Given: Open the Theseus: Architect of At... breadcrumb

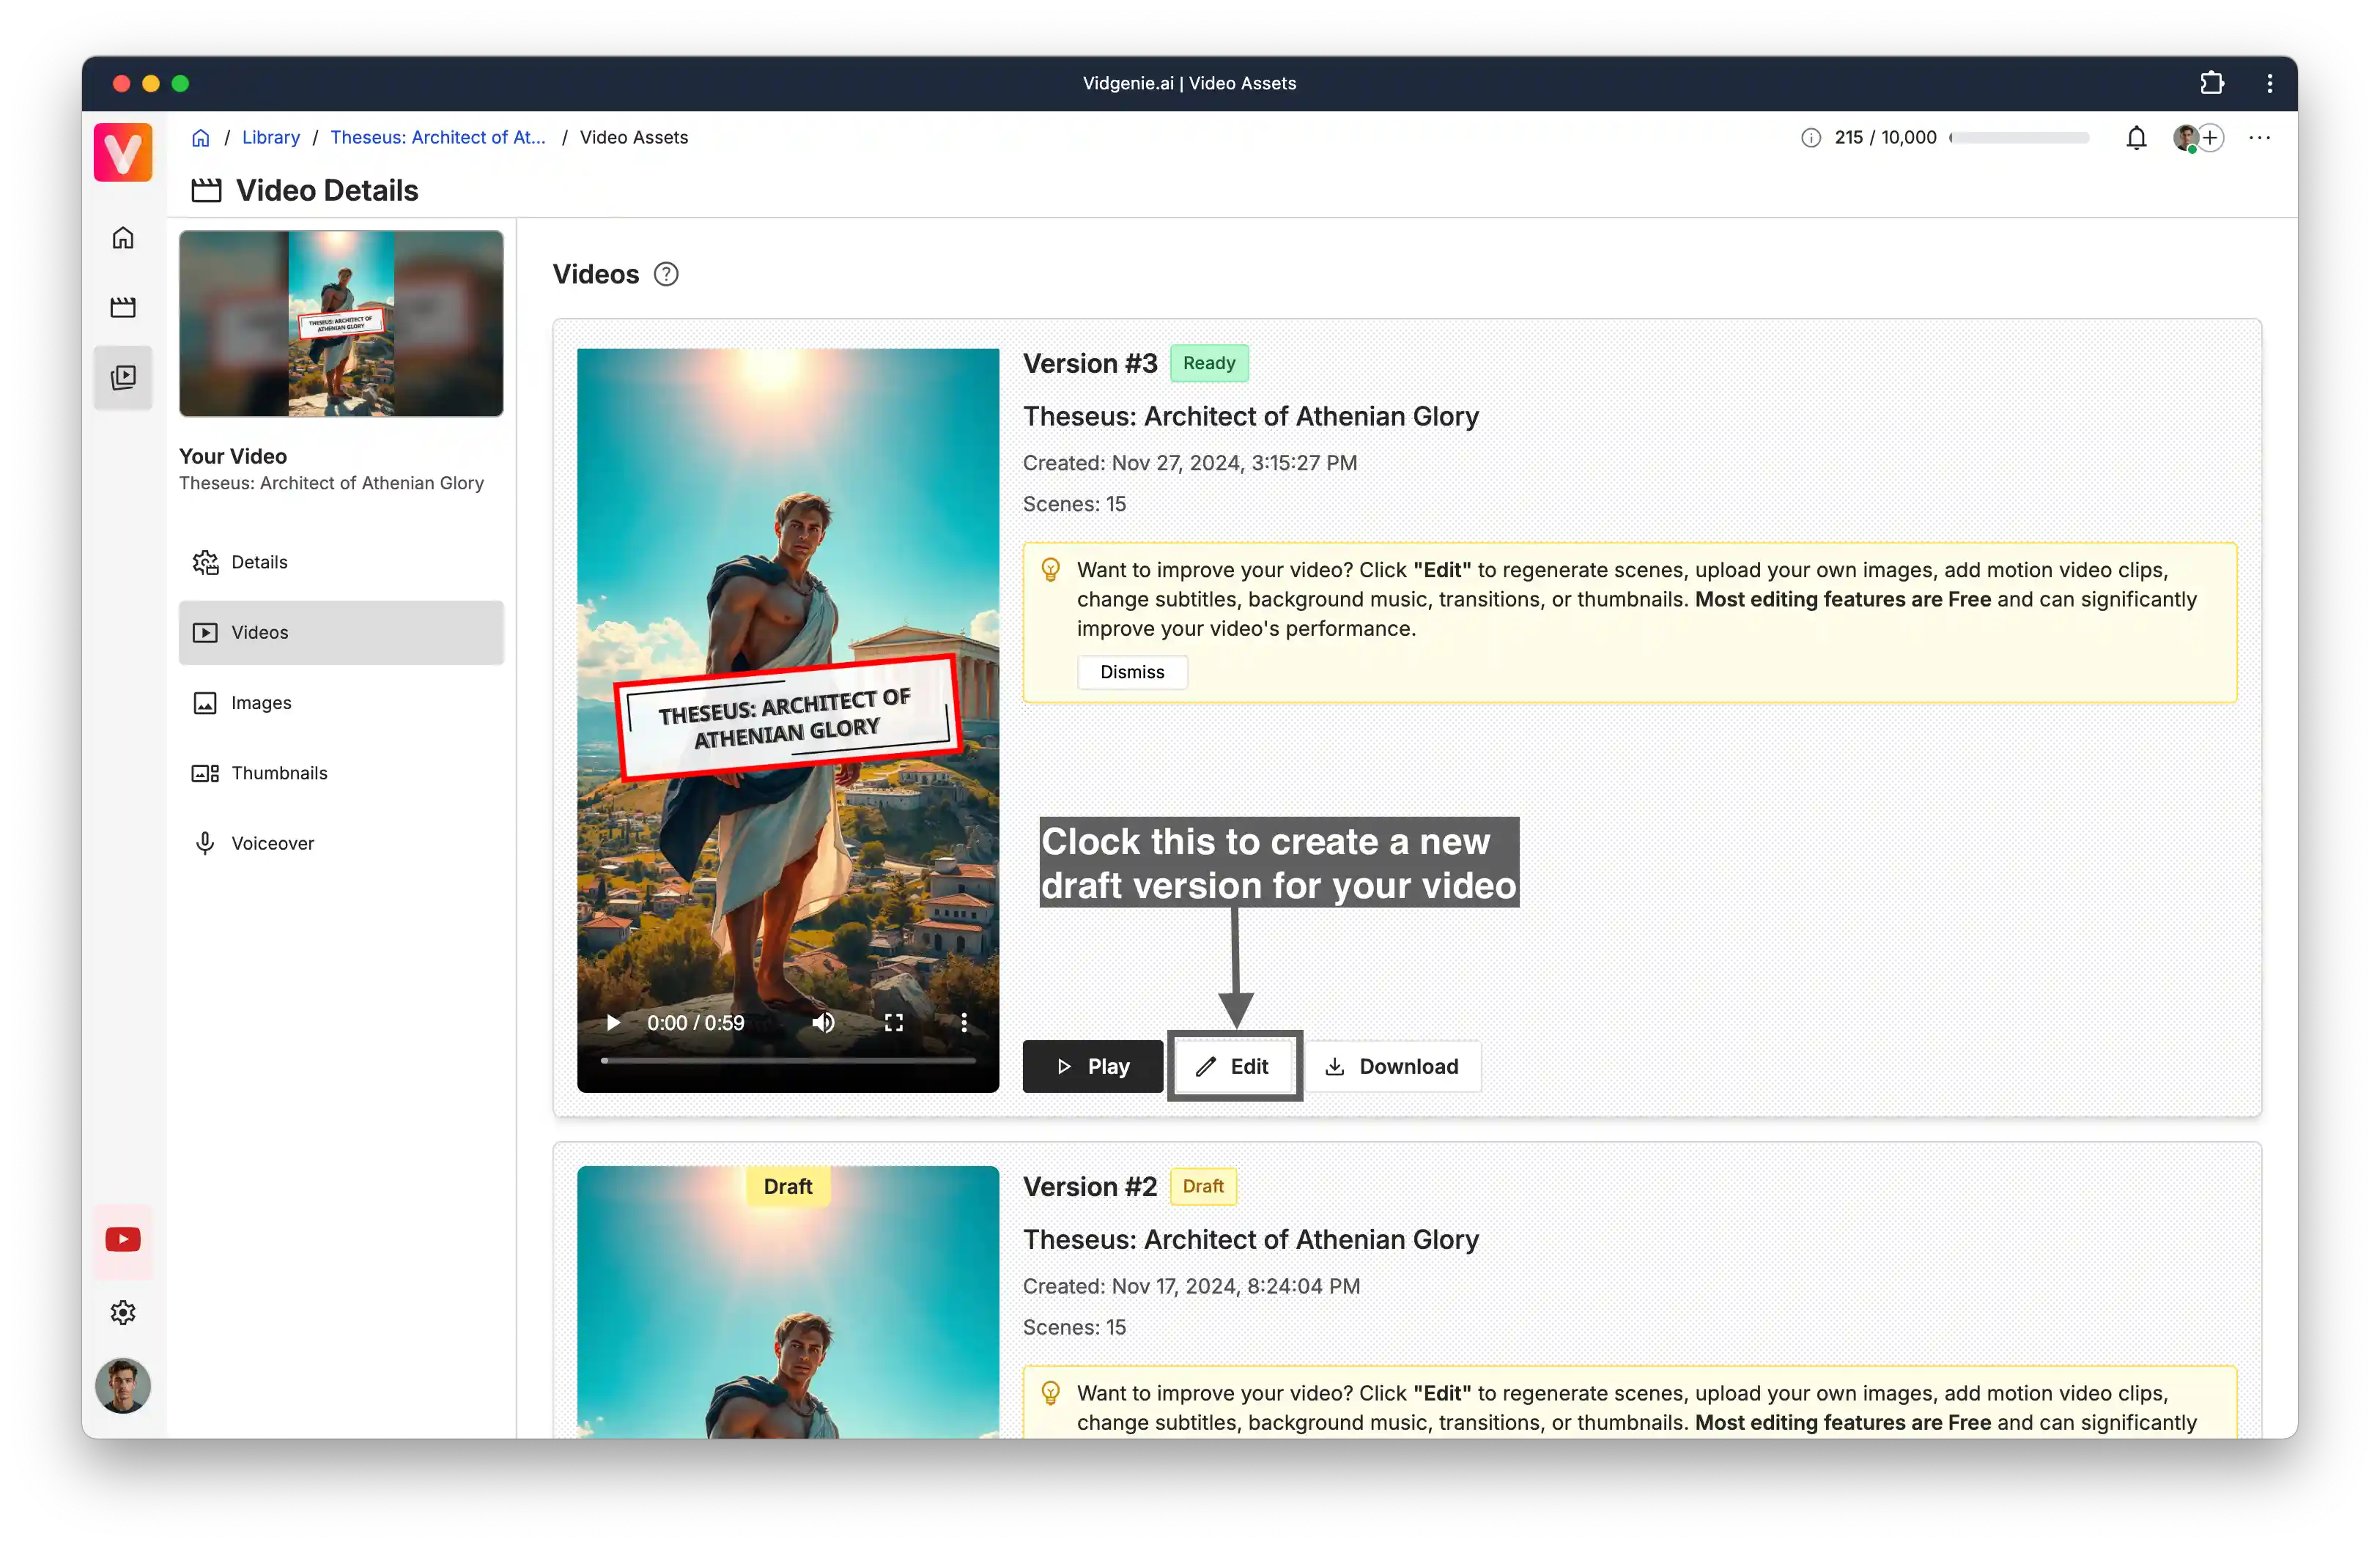Looking at the screenshot, I should [x=438, y=137].
